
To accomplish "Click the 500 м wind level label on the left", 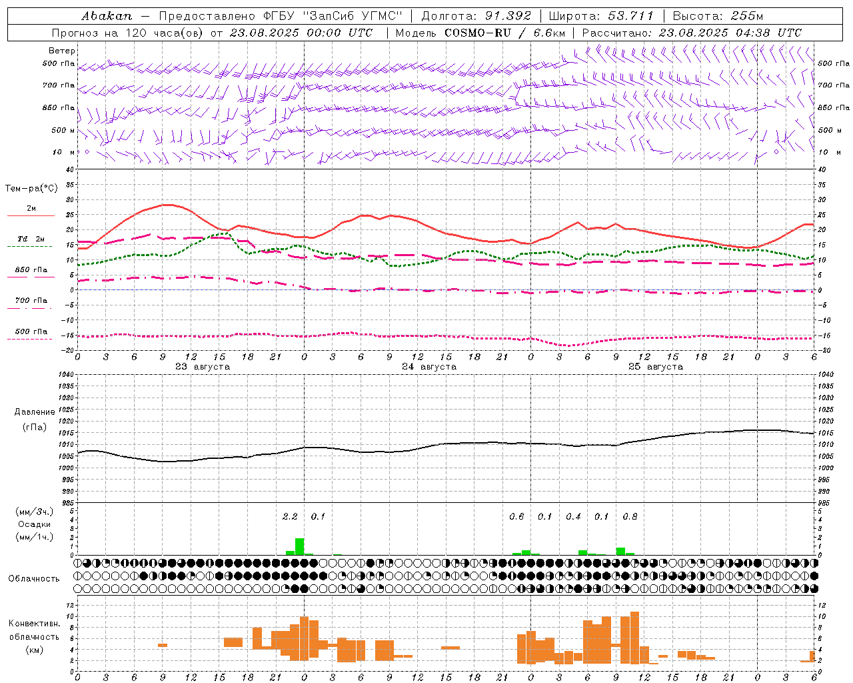I will click(63, 130).
